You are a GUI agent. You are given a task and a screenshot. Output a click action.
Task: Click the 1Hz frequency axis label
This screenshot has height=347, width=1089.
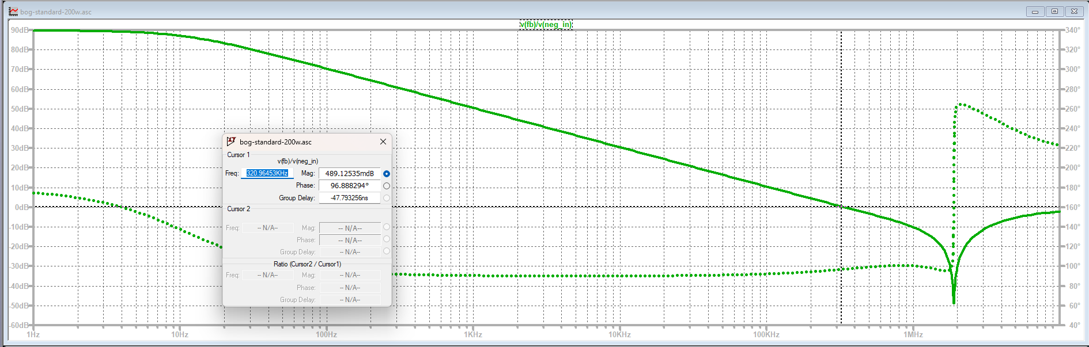[33, 334]
